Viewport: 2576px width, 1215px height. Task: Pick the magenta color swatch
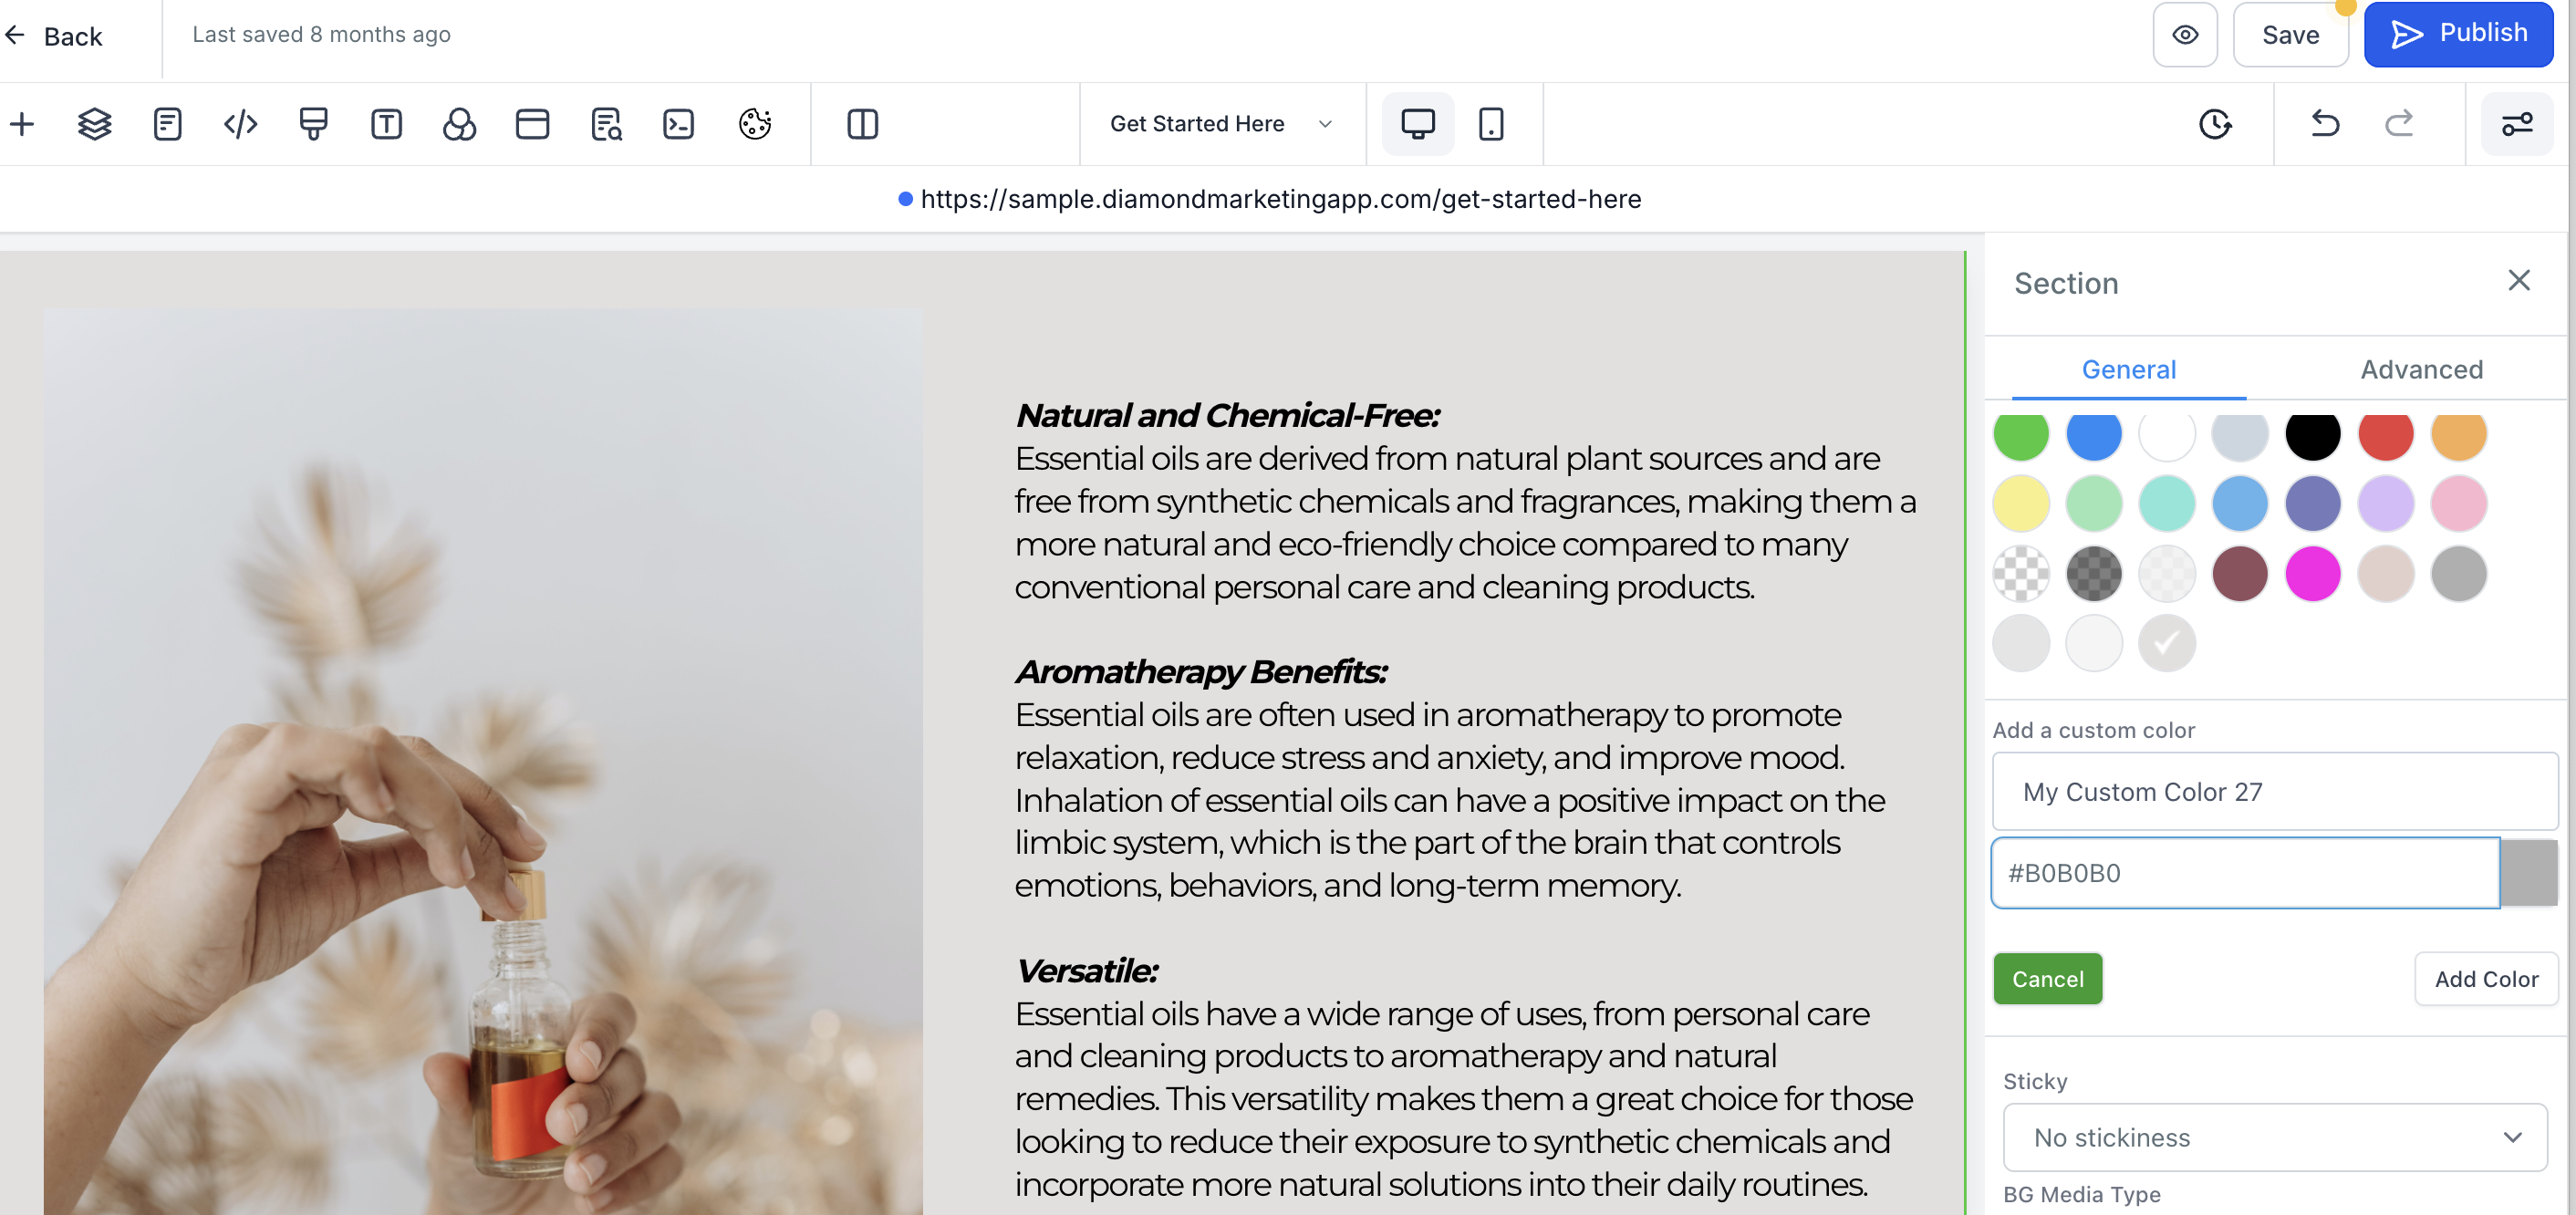pos(2312,574)
